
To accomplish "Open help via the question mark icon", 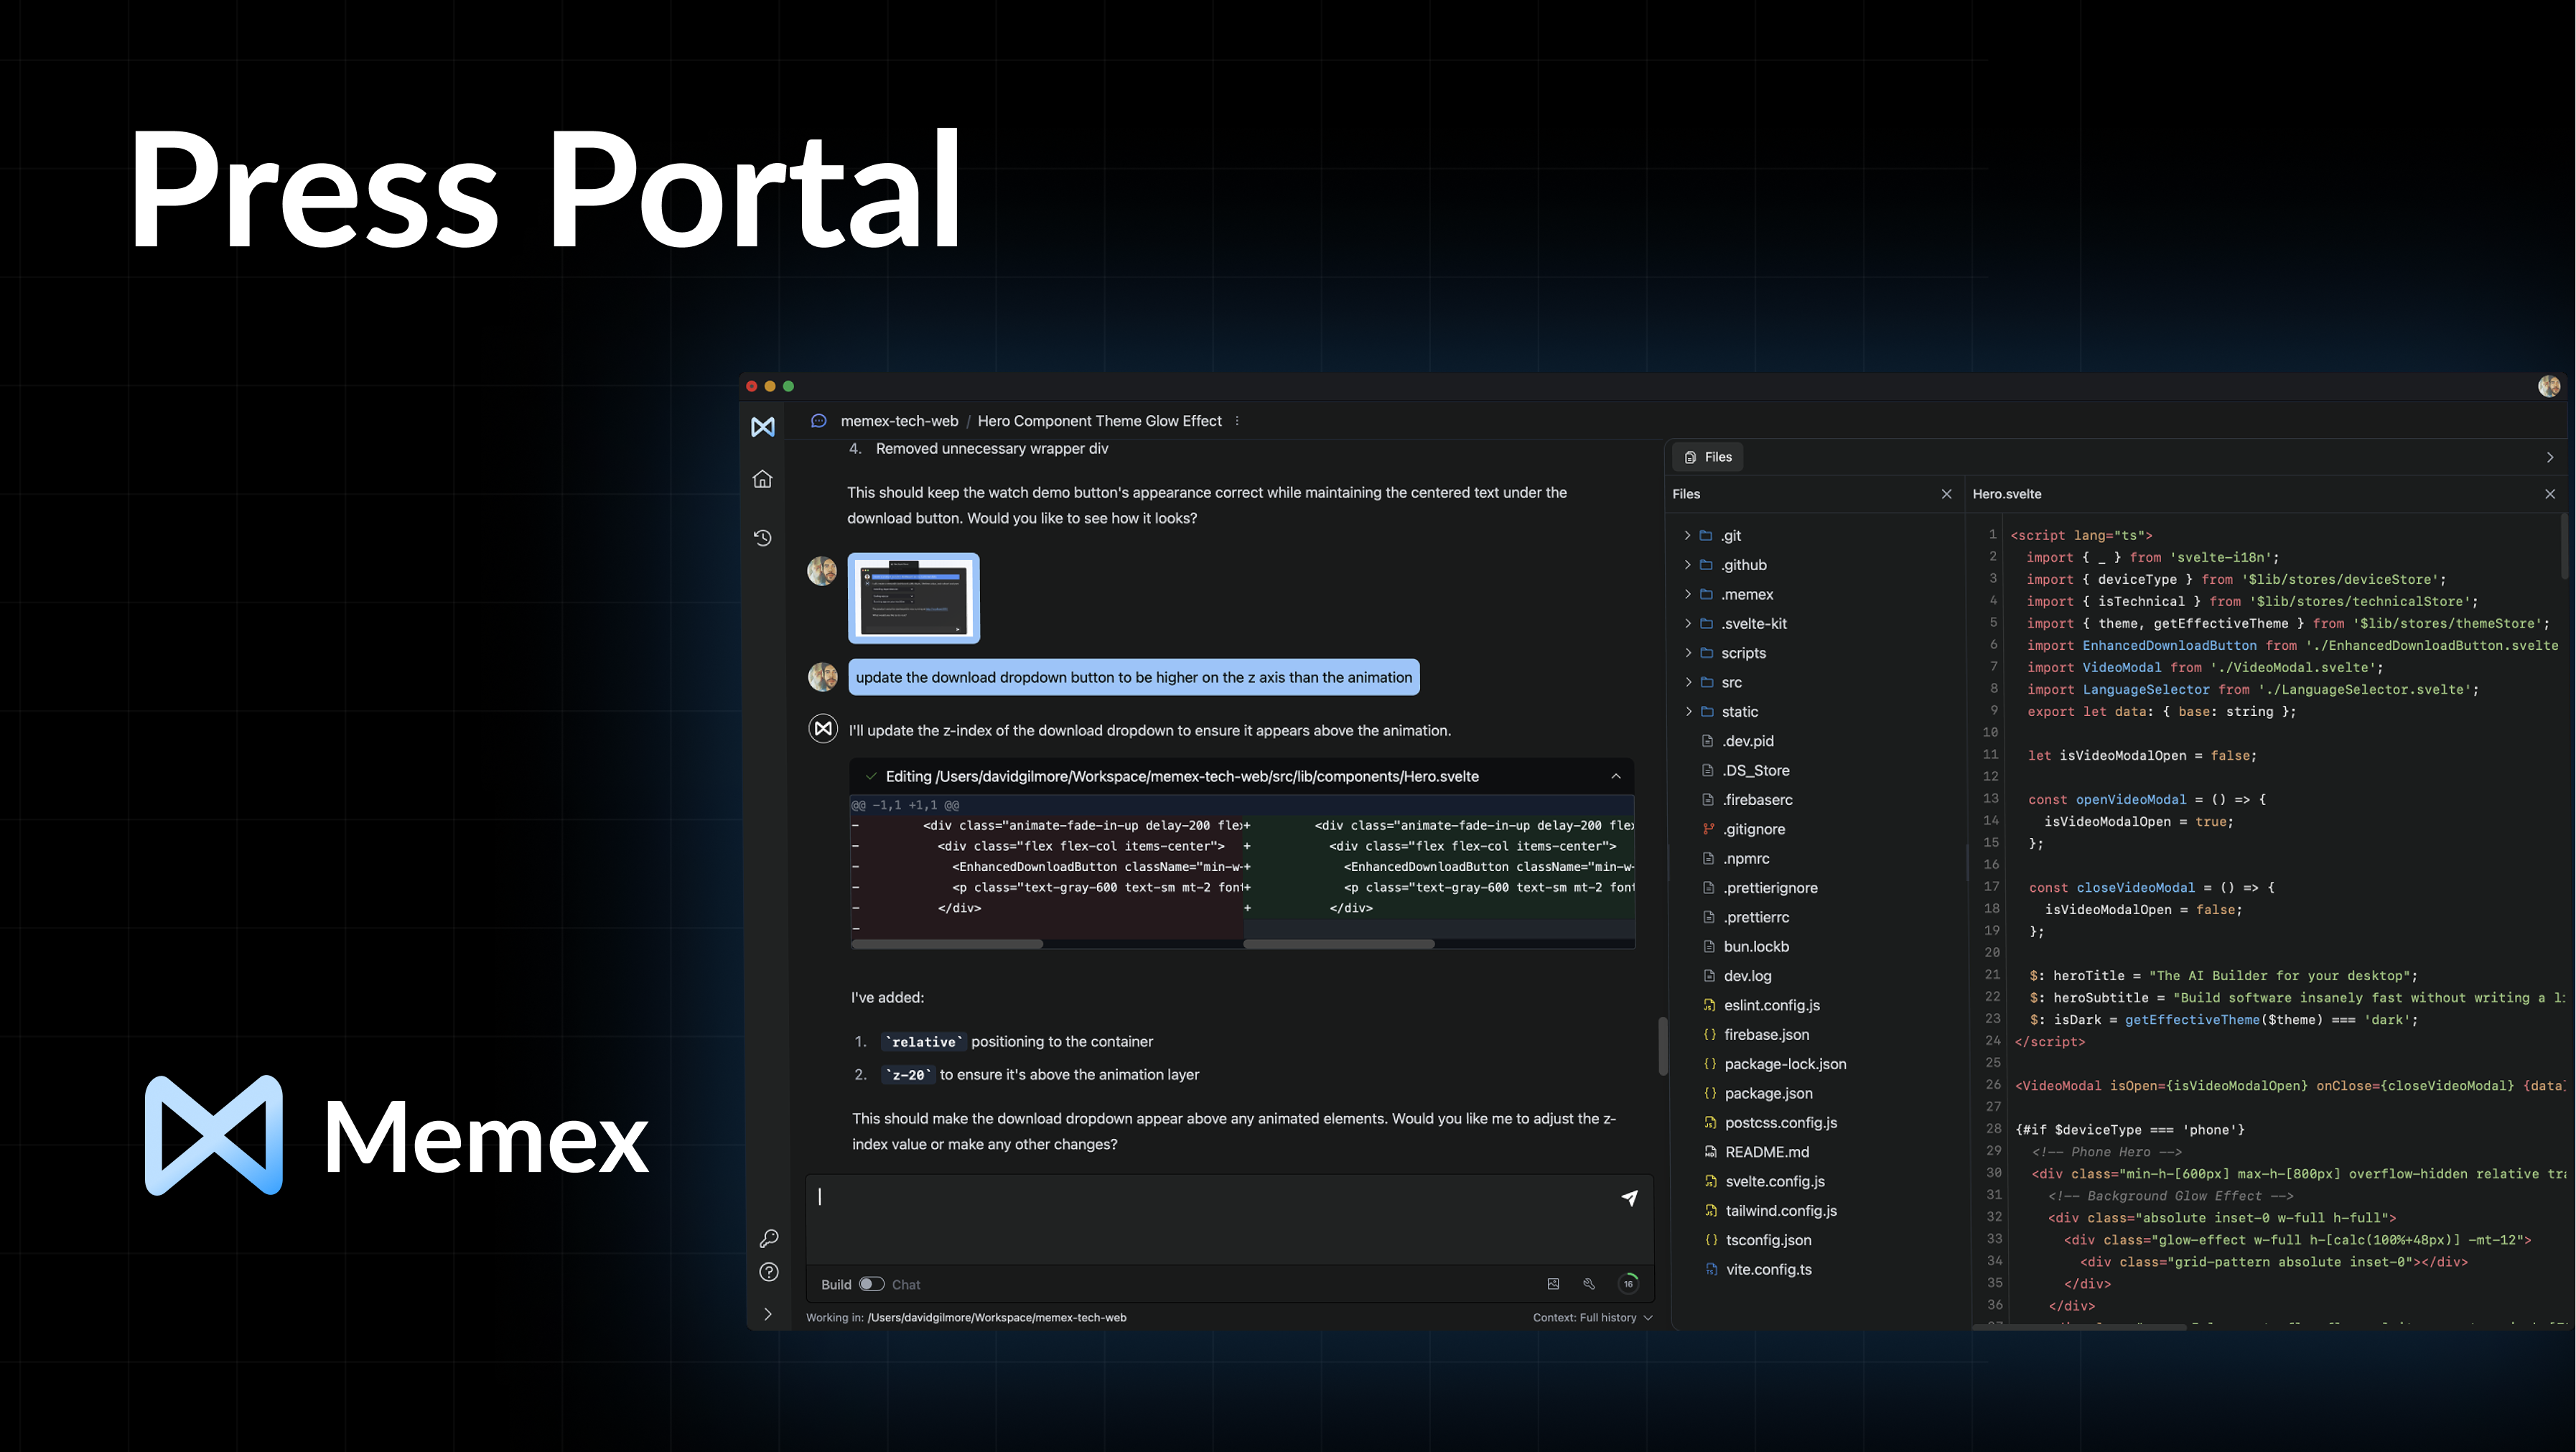I will [x=768, y=1271].
